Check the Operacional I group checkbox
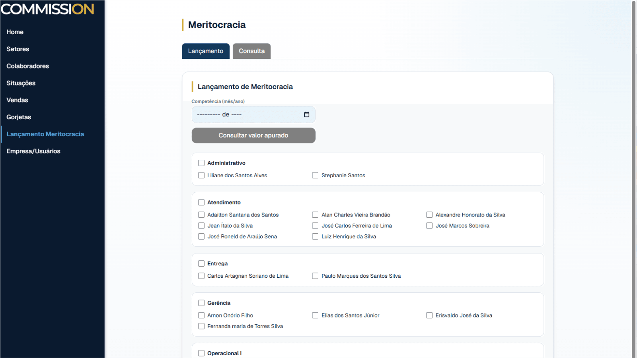The image size is (637, 358). [x=201, y=353]
